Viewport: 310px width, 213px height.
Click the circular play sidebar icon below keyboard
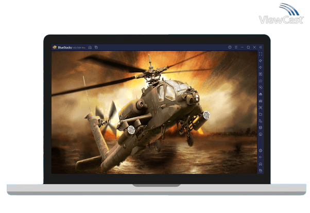click(x=261, y=87)
